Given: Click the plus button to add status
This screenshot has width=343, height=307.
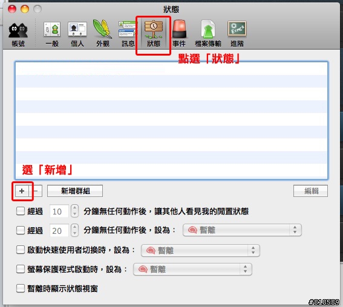Looking at the screenshot, I should pos(22,191).
